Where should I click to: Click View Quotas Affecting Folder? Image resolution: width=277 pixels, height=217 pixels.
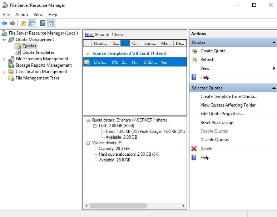point(228,105)
